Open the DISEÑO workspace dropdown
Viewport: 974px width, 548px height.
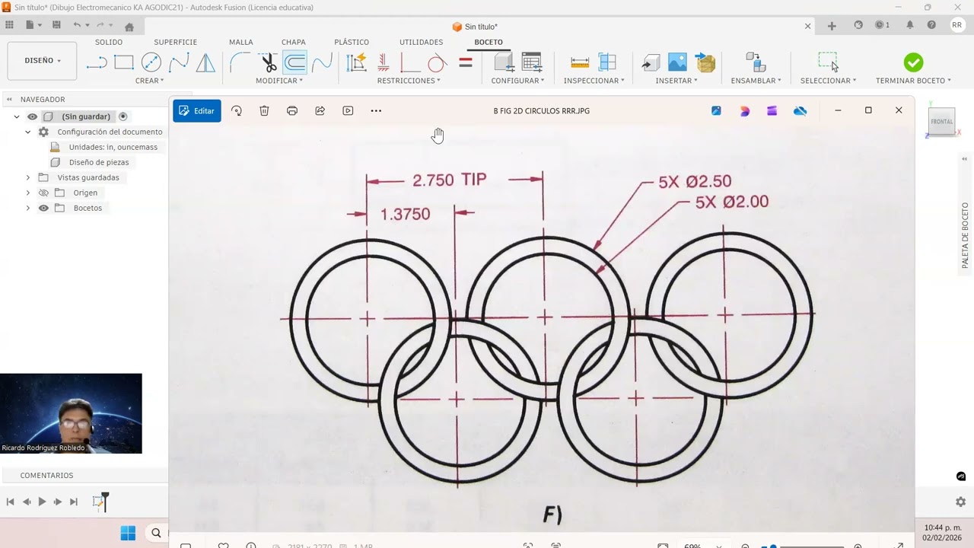pos(43,60)
